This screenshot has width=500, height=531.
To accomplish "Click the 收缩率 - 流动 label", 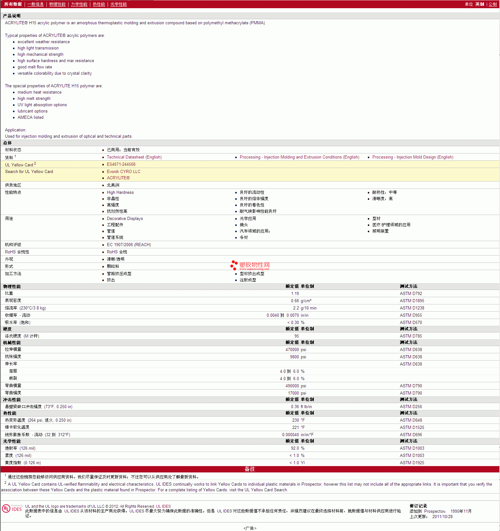I will pos(18,315).
